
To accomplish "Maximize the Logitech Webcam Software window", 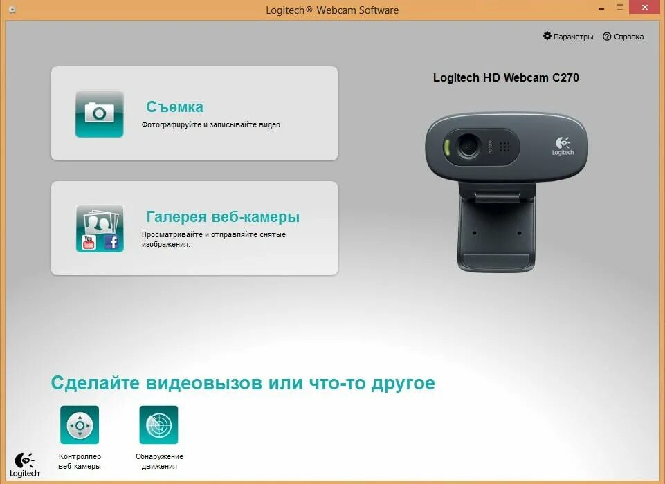I will tap(620, 8).
